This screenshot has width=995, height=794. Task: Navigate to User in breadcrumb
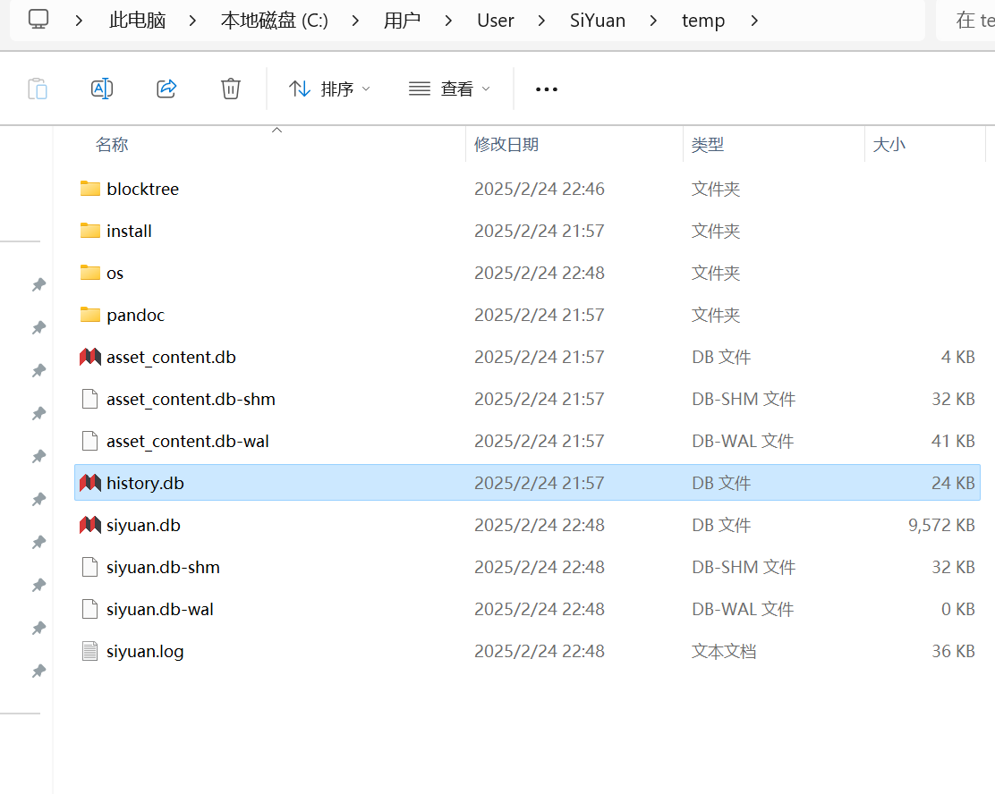coord(495,21)
